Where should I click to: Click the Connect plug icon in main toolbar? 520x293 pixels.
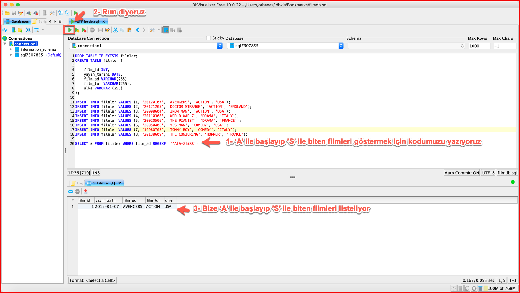tap(29, 13)
